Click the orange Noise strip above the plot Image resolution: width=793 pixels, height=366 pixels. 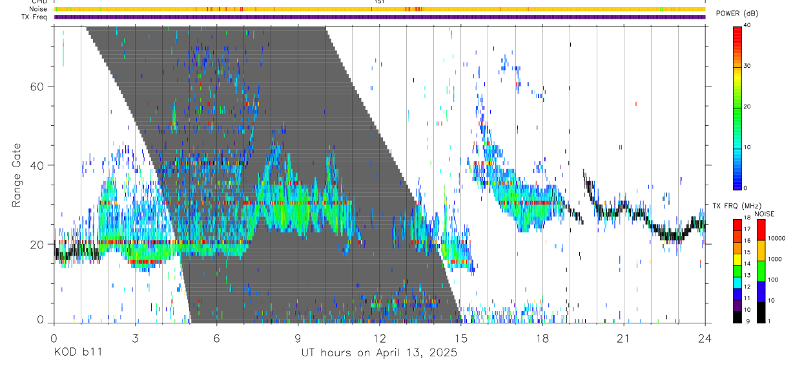tap(379, 9)
